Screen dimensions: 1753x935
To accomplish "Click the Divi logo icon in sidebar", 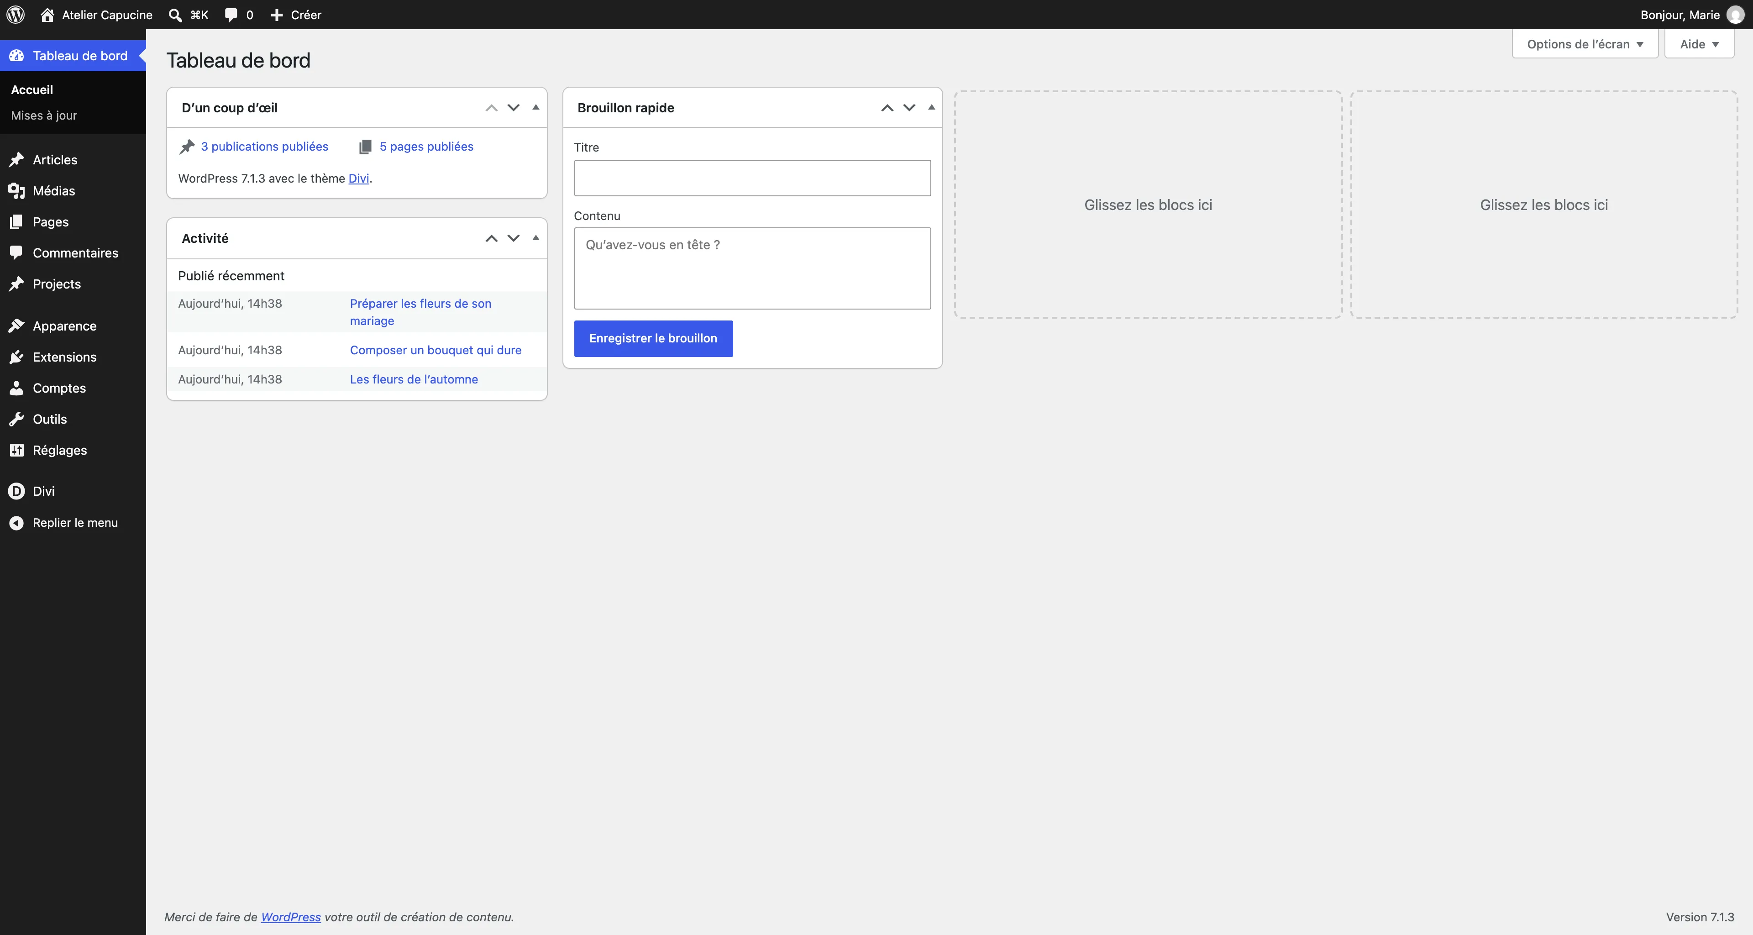I will pyautogui.click(x=16, y=491).
